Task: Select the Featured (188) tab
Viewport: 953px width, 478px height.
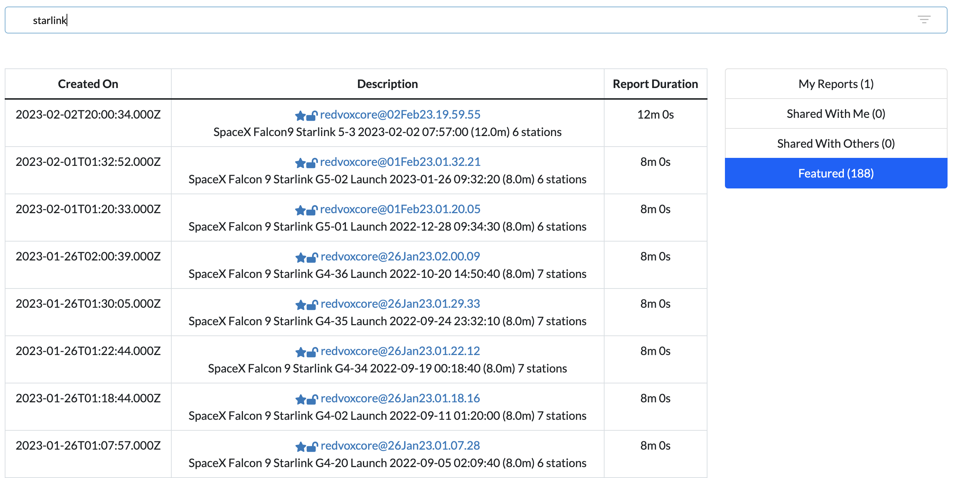Action: point(836,174)
